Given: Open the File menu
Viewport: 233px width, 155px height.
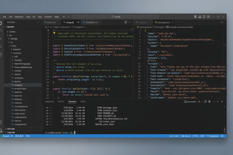Looking at the screenshot, I should [x=5, y=17].
